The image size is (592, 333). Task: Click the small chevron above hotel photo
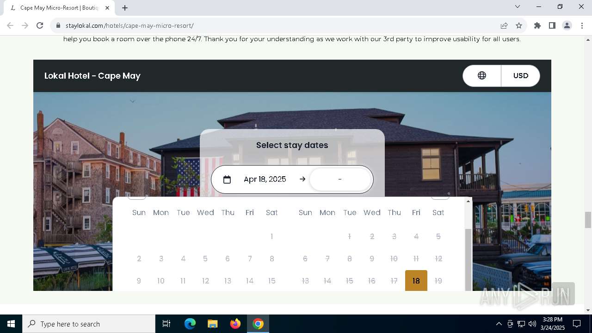[132, 101]
